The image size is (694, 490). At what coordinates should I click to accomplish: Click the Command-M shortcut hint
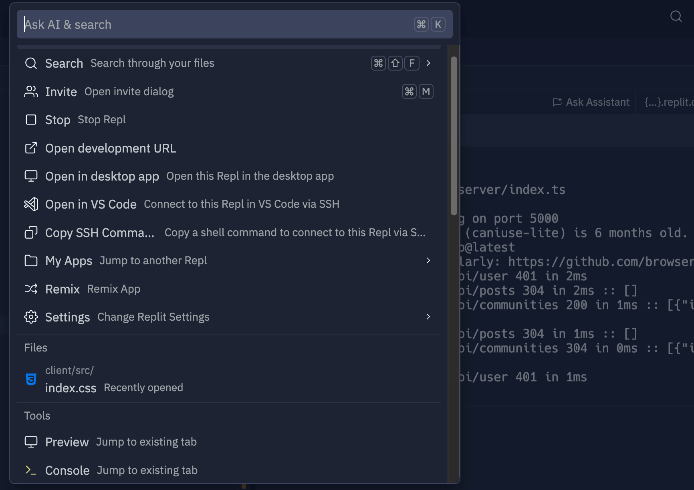tap(418, 92)
